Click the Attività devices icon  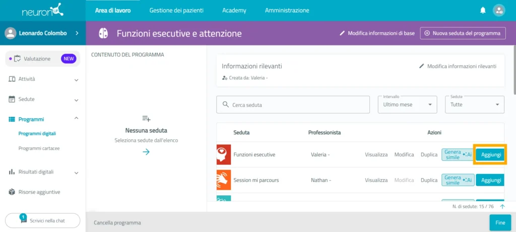pyautogui.click(x=12, y=79)
